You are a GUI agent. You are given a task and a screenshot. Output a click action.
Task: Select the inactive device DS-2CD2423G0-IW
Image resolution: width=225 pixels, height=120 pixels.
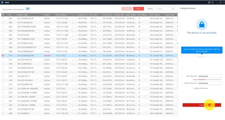pos(89,55)
